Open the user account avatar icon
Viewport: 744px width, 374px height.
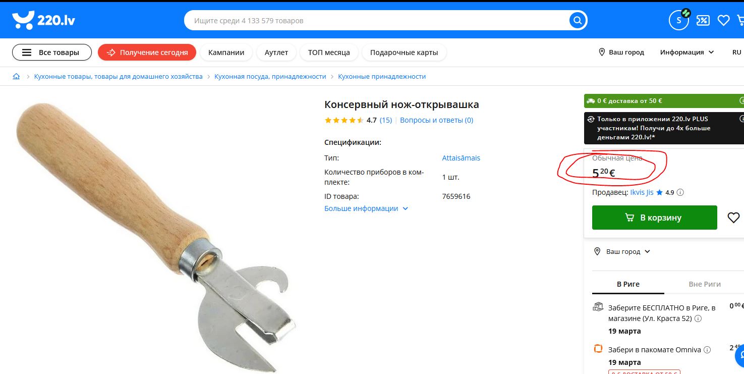click(678, 20)
